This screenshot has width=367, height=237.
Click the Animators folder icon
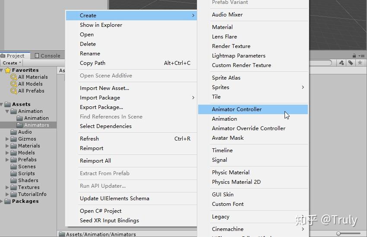coord(20,125)
